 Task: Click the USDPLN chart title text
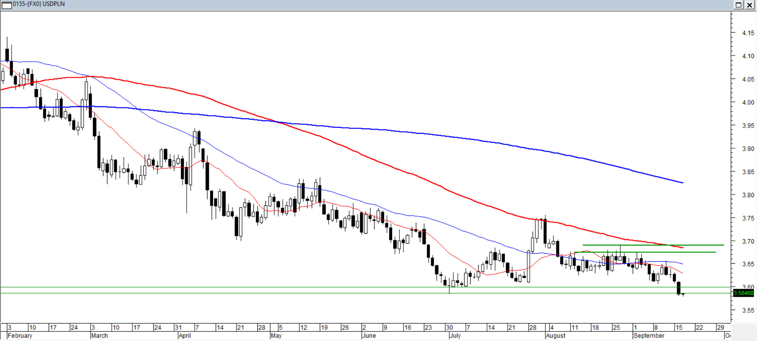click(39, 4)
